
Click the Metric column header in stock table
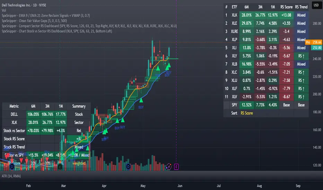point(14,106)
